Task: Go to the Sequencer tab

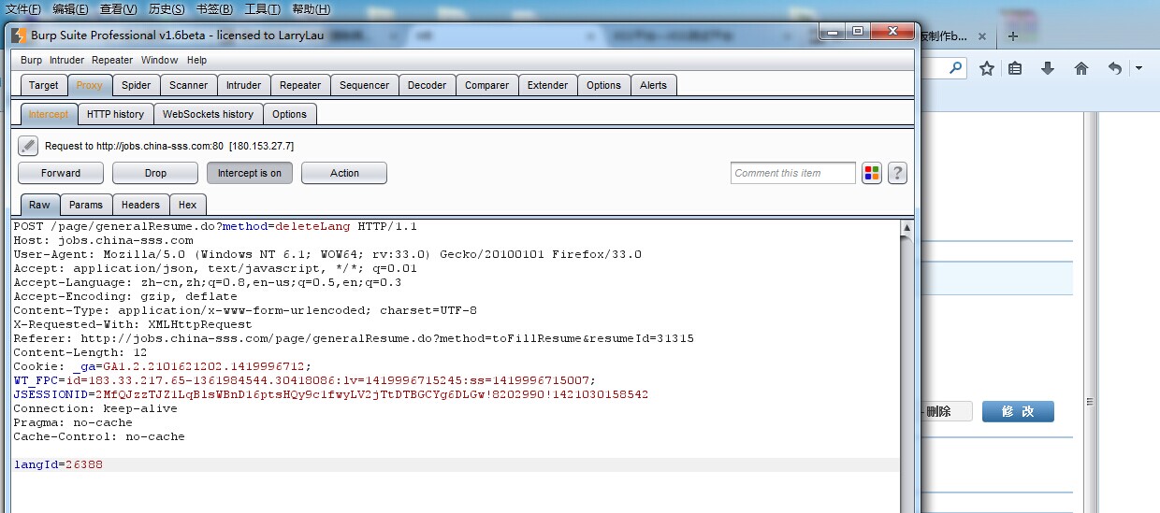Action: pyautogui.click(x=365, y=85)
